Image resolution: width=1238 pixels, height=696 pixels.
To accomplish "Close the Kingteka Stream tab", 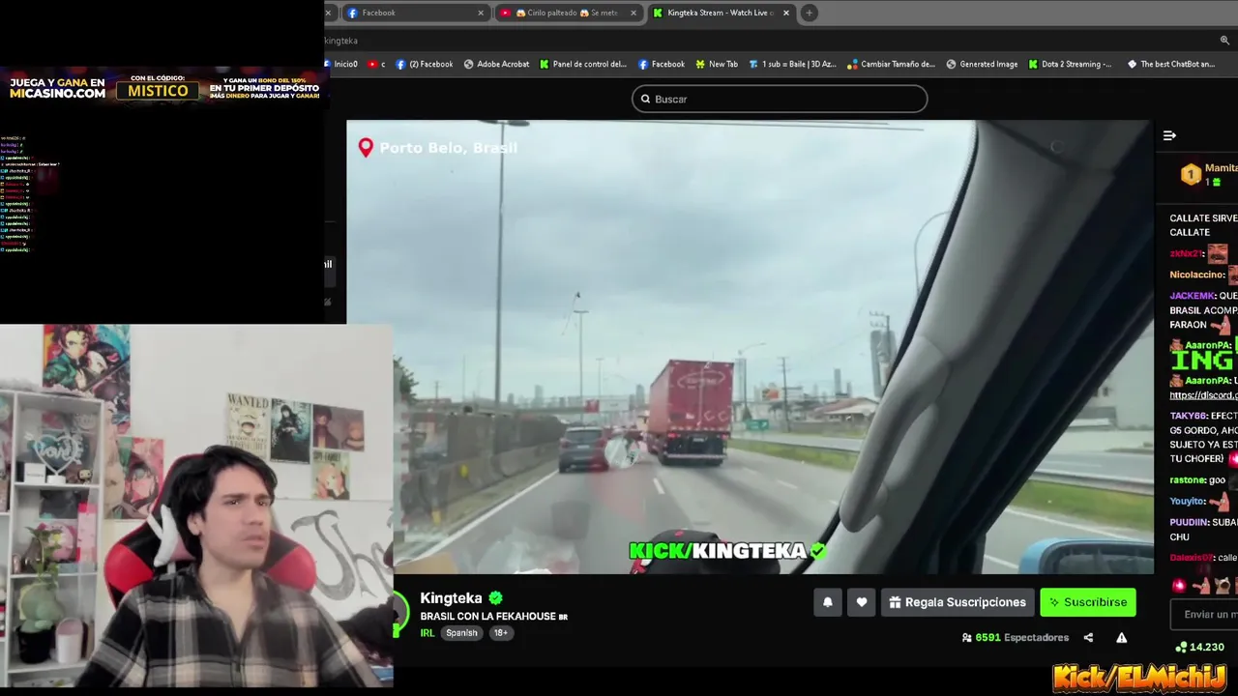I will (786, 13).
